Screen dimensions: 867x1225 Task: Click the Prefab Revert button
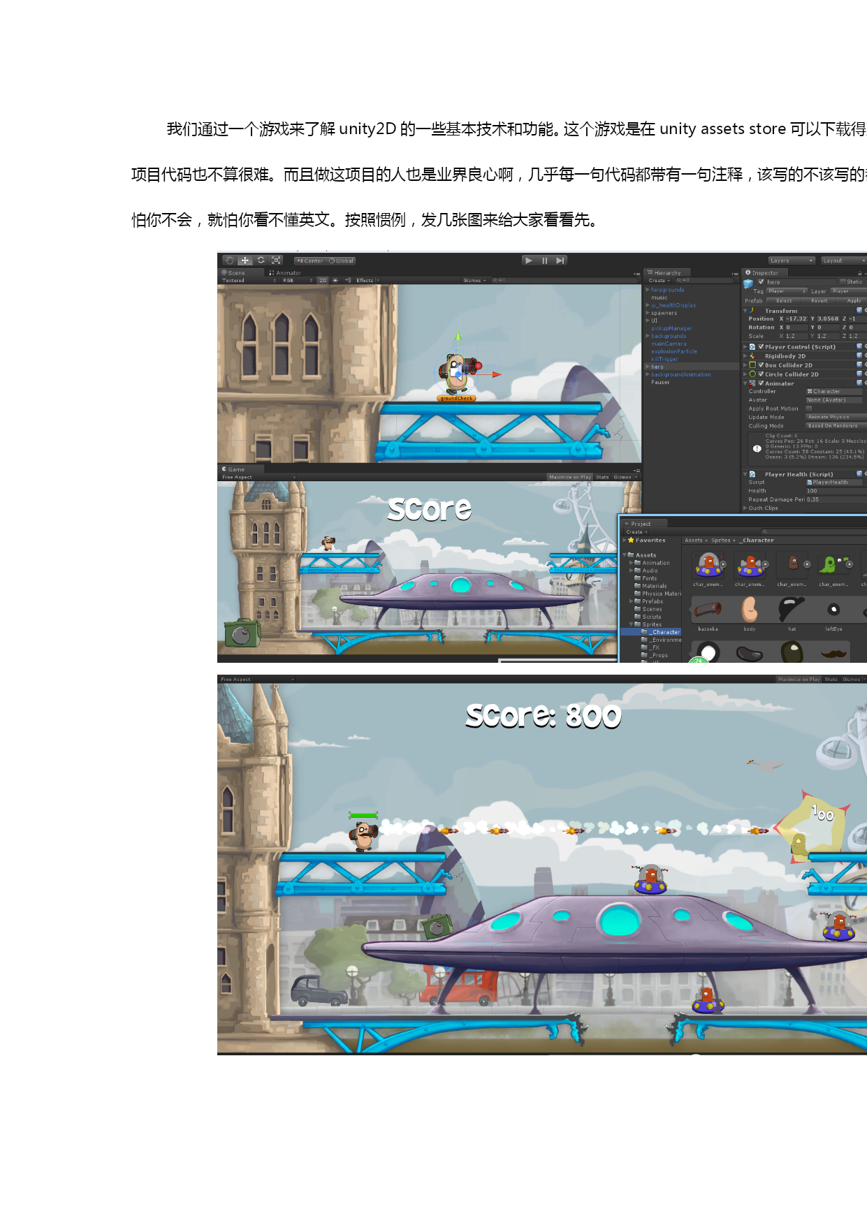pos(819,301)
